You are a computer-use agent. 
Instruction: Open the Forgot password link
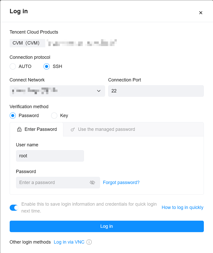tap(121, 182)
